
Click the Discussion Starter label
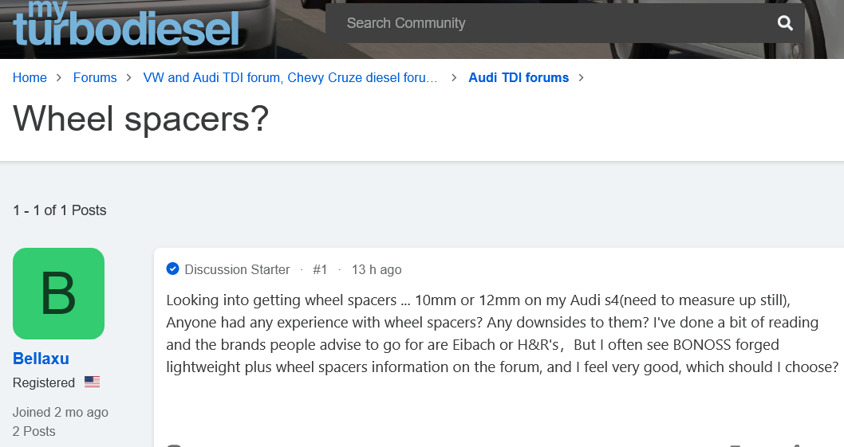click(237, 270)
